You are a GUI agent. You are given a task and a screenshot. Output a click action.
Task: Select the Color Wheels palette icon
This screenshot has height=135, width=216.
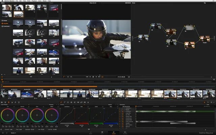pyautogui.click(x=8, y=102)
